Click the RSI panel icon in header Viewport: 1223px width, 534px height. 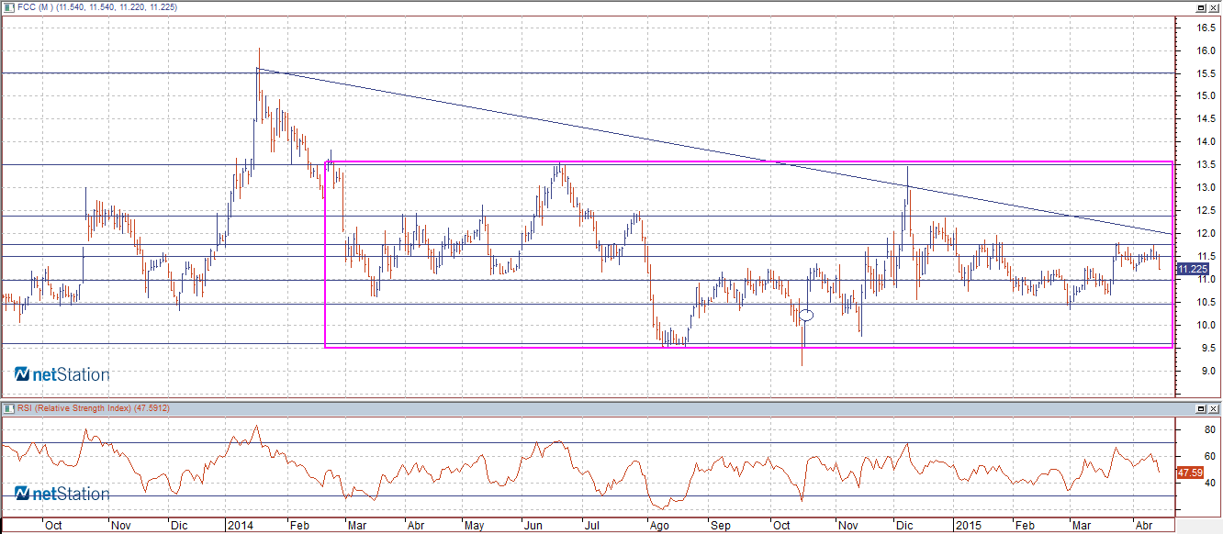[x=9, y=407]
